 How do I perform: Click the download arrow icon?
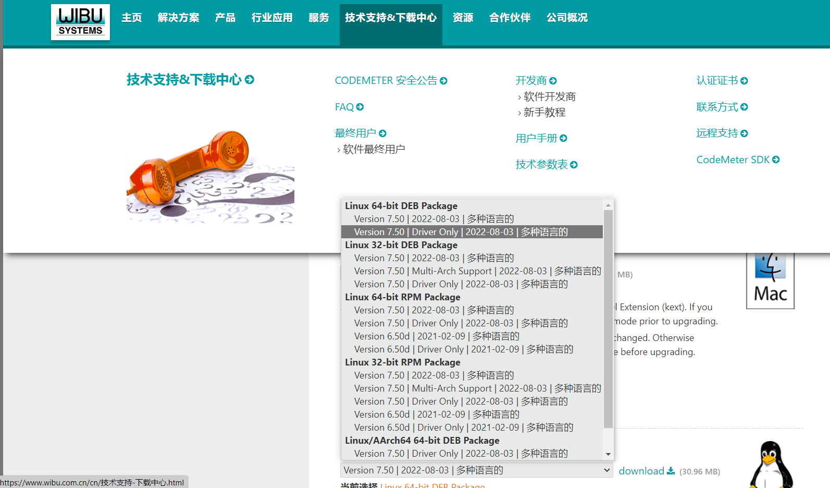pyautogui.click(x=671, y=471)
